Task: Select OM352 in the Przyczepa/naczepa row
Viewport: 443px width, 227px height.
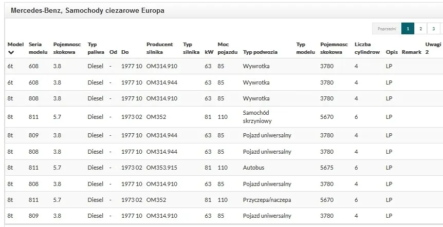Action: 156,200
